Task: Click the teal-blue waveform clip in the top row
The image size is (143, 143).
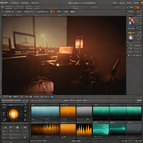Action: (x=45, y=112)
